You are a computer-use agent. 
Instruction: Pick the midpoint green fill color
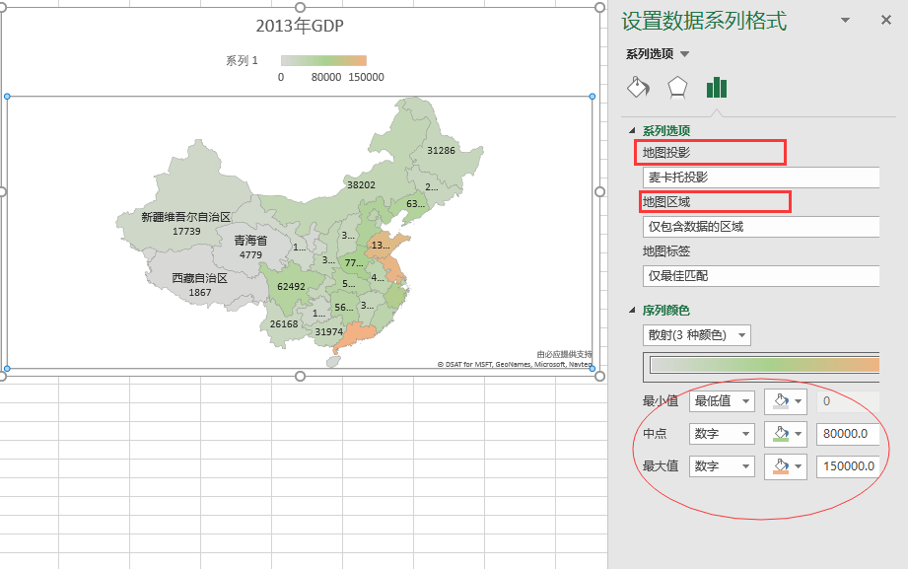(x=786, y=434)
